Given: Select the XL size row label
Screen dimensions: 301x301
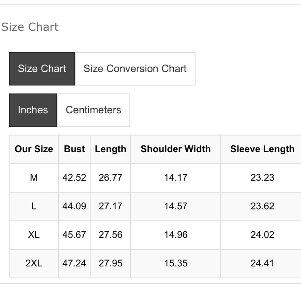Looking at the screenshot, I should (x=34, y=235).
